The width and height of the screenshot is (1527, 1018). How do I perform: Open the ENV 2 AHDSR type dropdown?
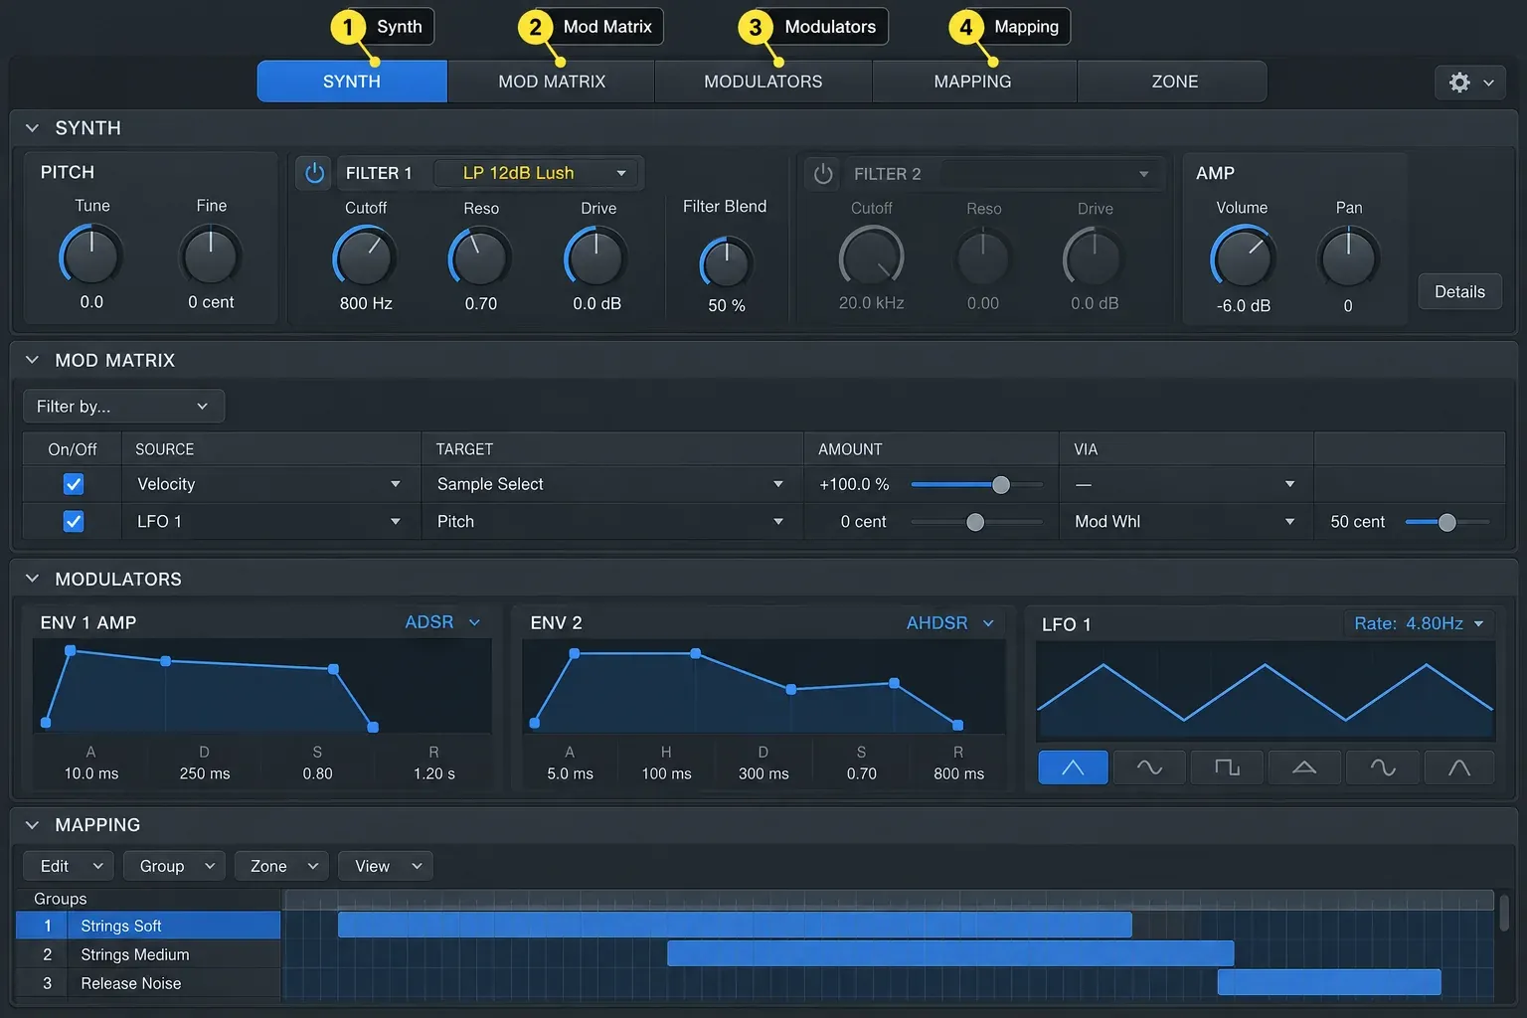[x=950, y=622]
